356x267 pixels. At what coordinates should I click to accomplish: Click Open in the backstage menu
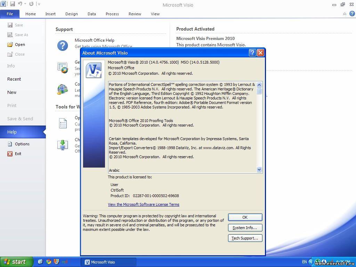tap(20, 44)
